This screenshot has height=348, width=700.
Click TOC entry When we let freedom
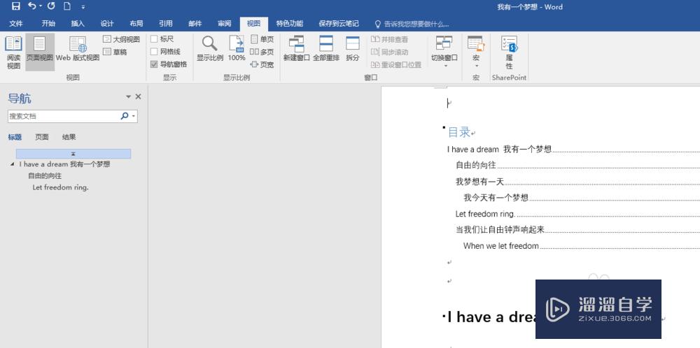coord(501,246)
